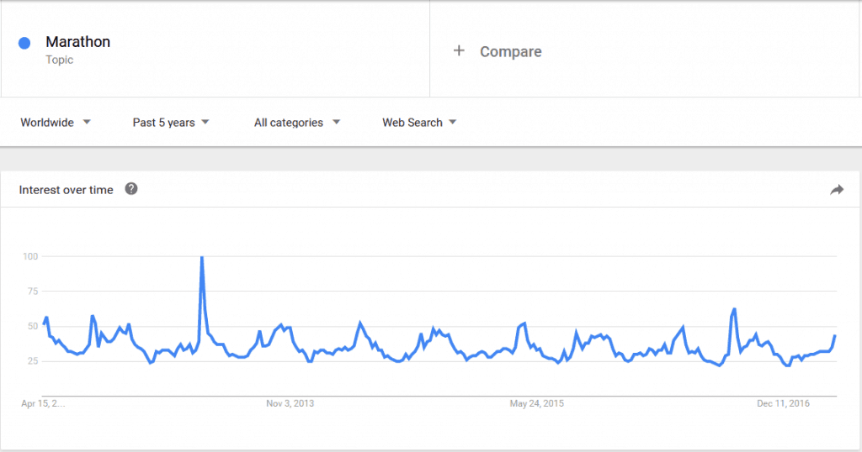Image resolution: width=862 pixels, height=452 pixels.
Task: Click the Nov 3, 2013 axis label
Action: (x=290, y=403)
